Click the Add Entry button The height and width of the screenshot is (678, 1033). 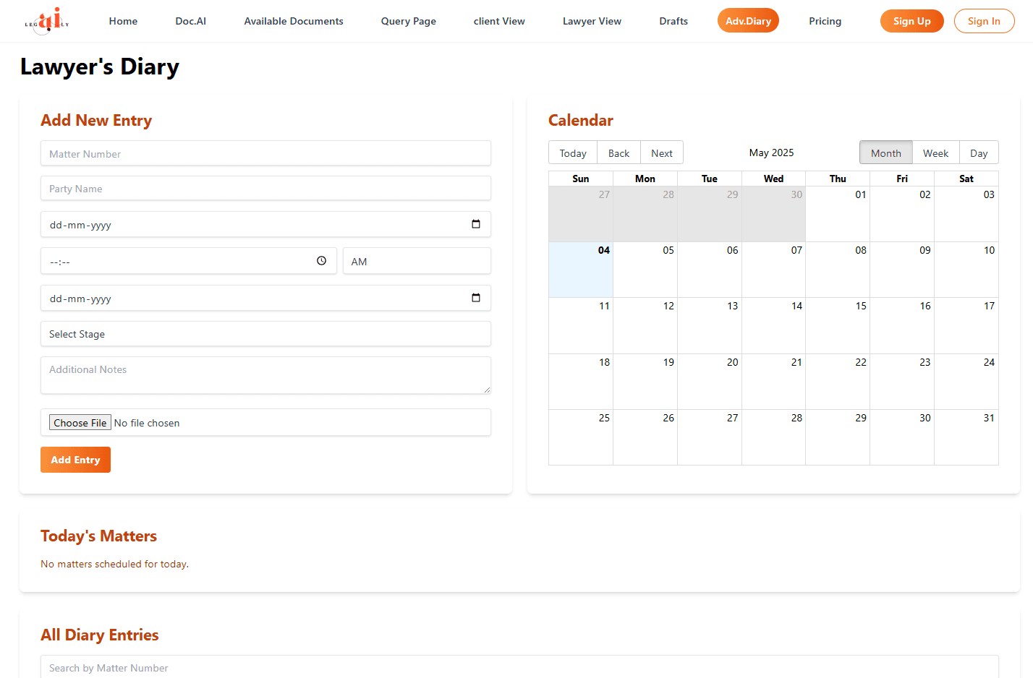coord(75,460)
